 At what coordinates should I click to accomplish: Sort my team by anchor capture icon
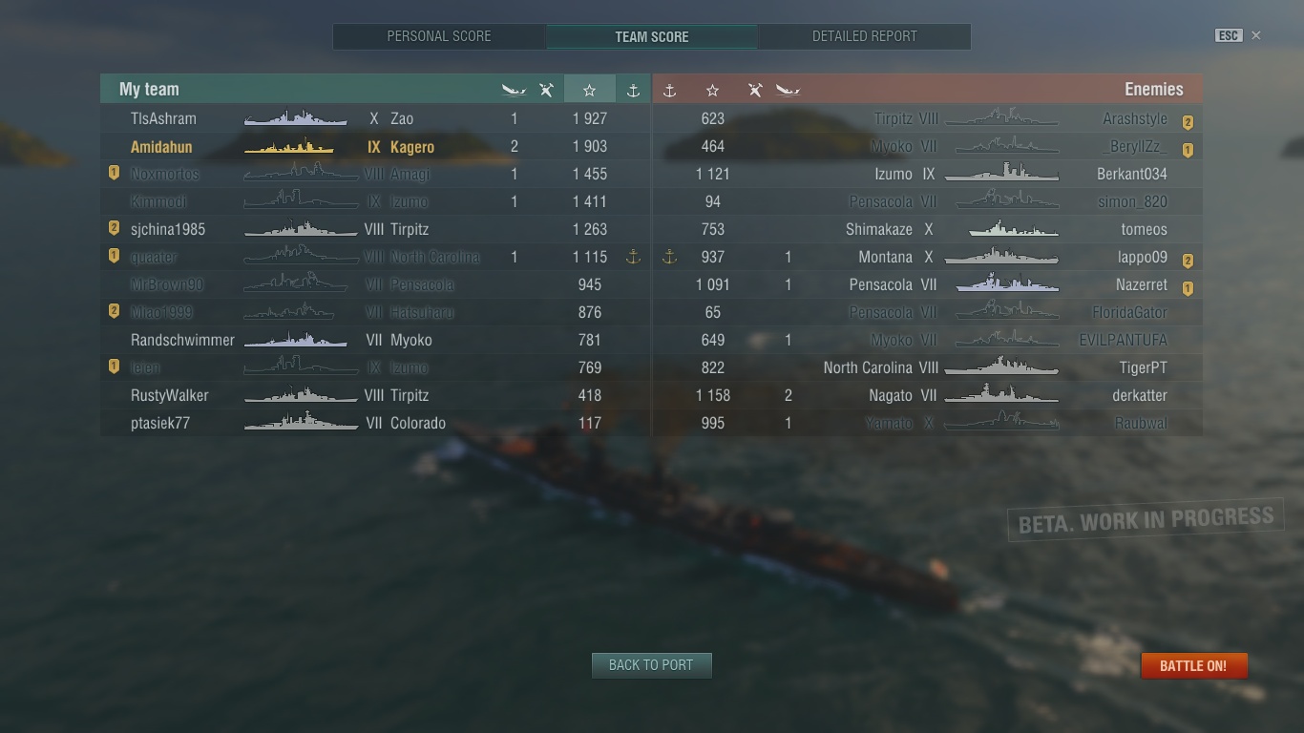(633, 90)
